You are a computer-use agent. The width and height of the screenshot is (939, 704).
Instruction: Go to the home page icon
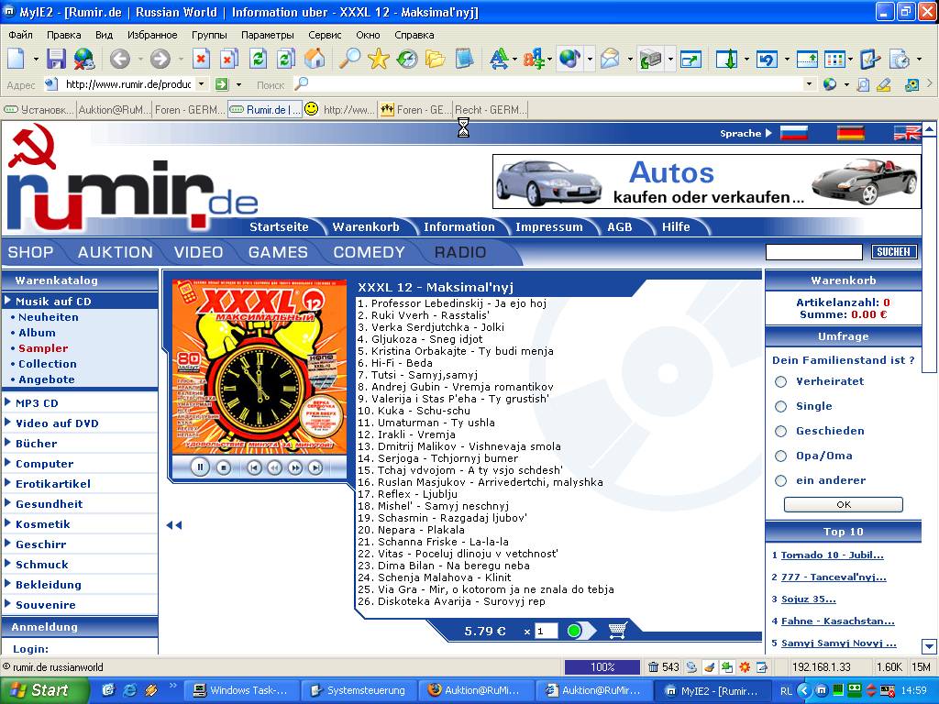315,59
